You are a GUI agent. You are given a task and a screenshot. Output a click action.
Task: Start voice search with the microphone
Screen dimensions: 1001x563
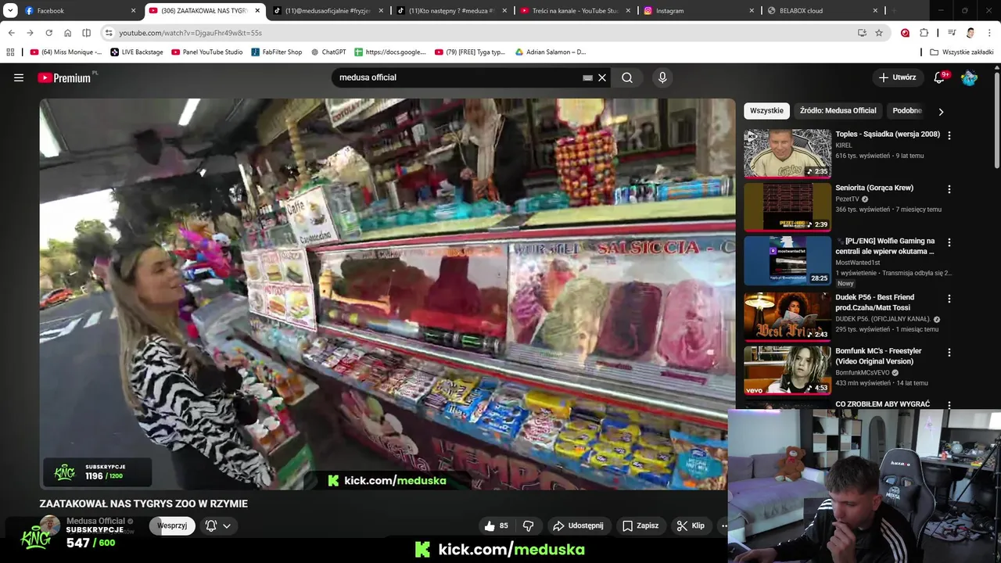click(x=662, y=77)
